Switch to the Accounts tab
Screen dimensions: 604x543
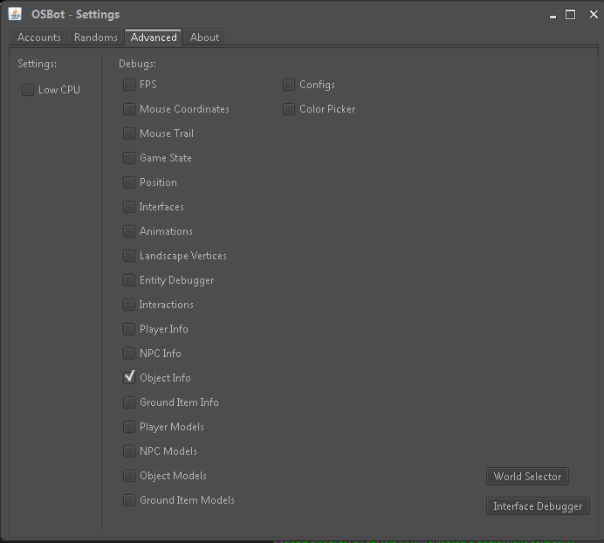38,38
